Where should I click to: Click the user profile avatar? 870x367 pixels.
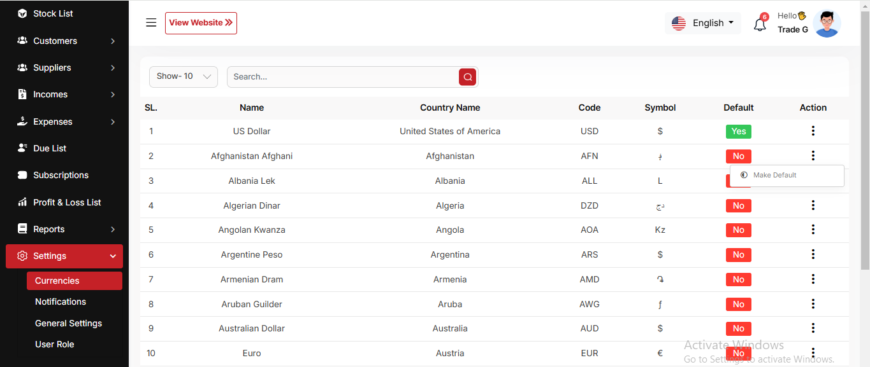tap(827, 24)
